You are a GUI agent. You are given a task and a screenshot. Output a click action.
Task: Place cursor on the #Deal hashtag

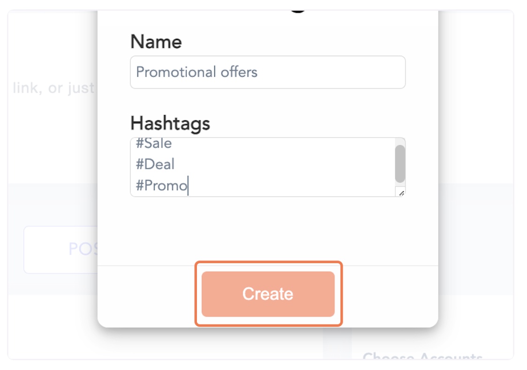[x=155, y=164]
